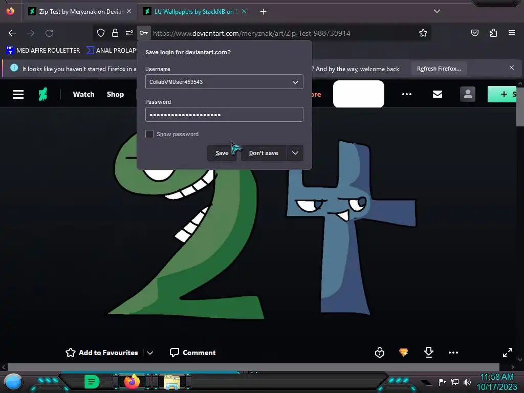
Task: Click the Don't save button
Action: (x=264, y=153)
